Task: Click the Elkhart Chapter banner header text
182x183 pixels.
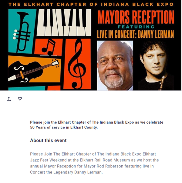Action: pyautogui.click(x=91, y=4)
